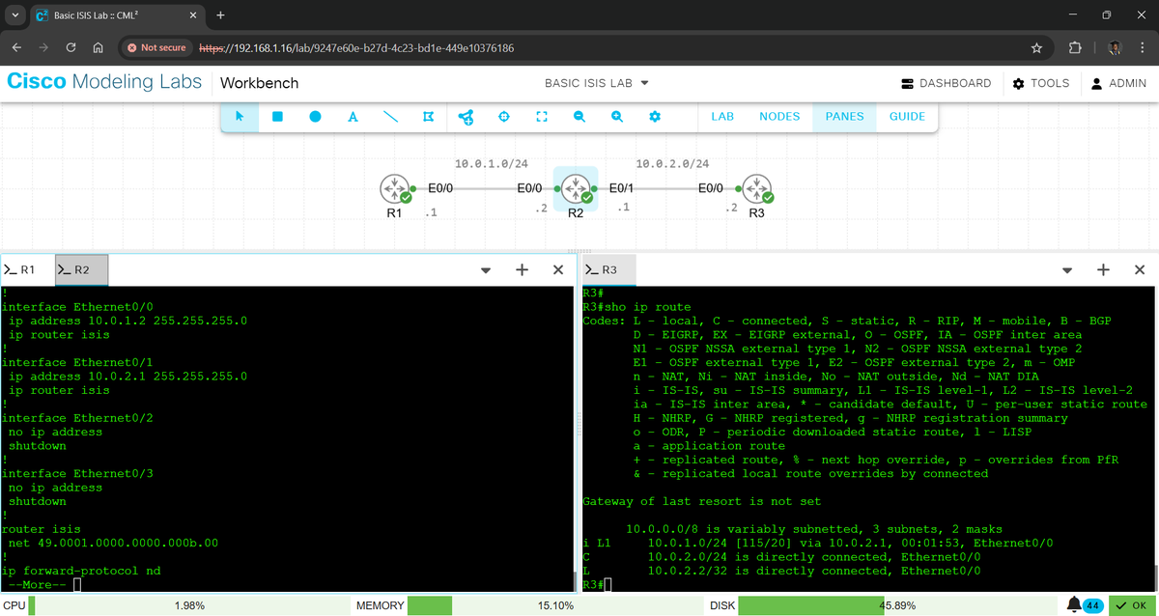Click the OK system status indicator

[x=1131, y=605]
